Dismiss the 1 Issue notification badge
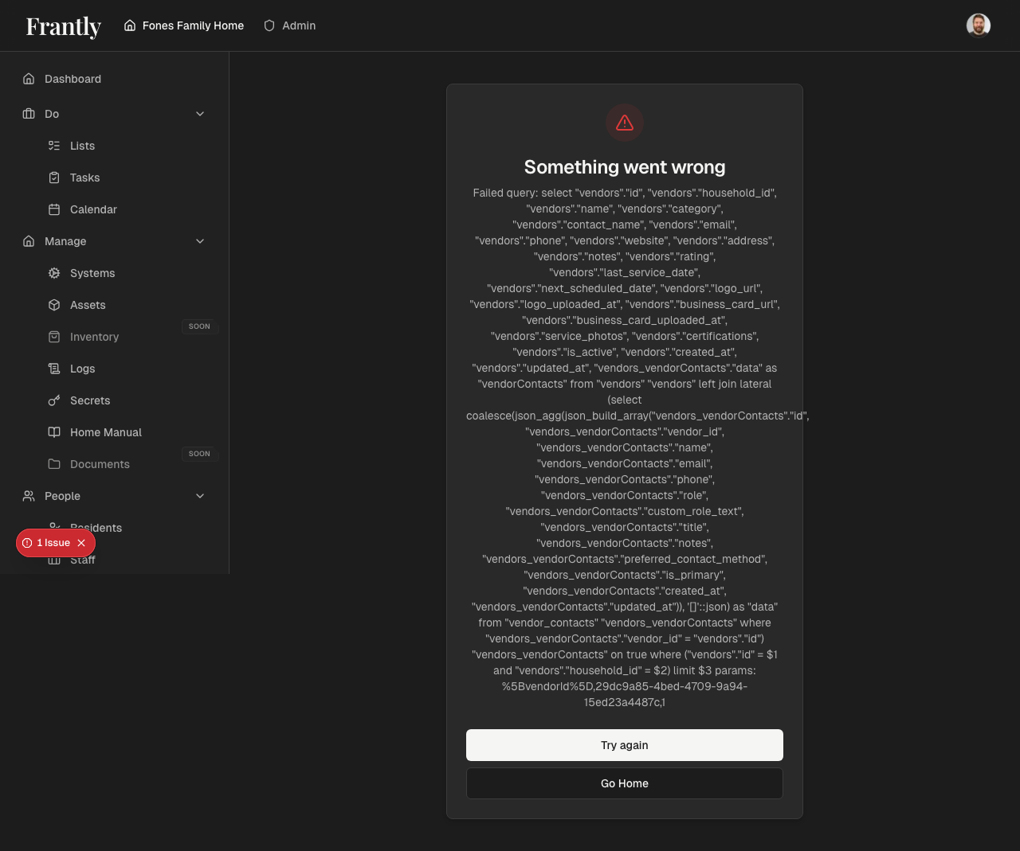This screenshot has width=1020, height=851. pos(81,543)
